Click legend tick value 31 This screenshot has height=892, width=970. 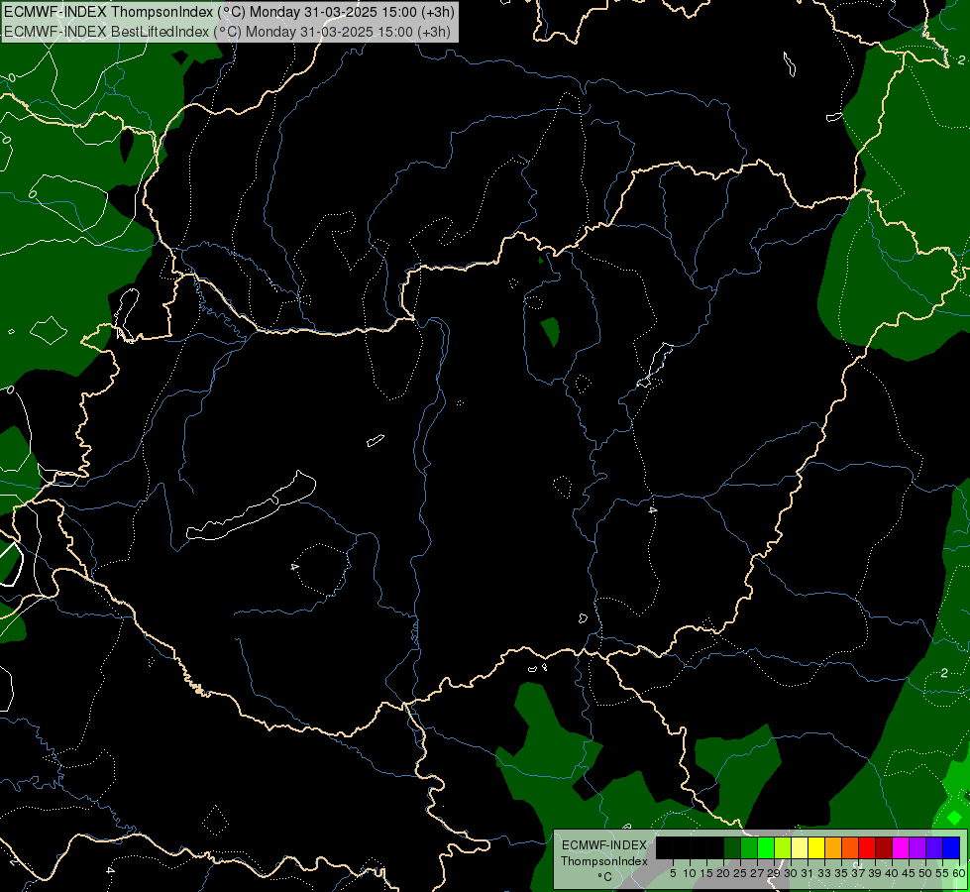[808, 873]
